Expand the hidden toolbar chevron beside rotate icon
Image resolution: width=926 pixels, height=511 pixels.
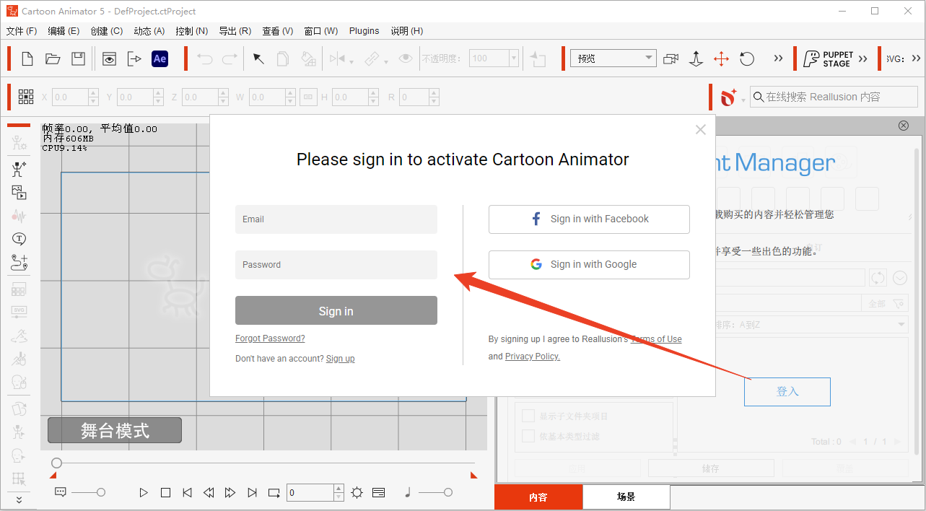(x=778, y=58)
